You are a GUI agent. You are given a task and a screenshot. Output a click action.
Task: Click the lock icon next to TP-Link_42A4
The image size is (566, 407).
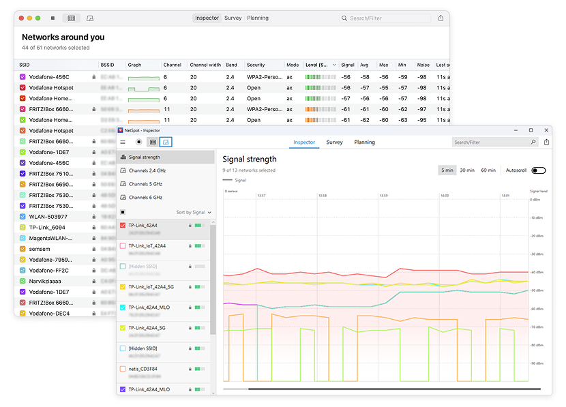pyautogui.click(x=190, y=225)
